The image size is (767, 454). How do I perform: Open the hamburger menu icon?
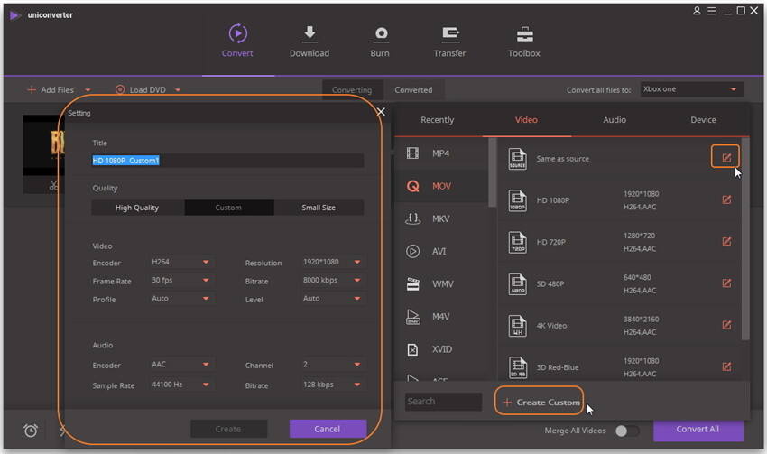[x=712, y=11]
